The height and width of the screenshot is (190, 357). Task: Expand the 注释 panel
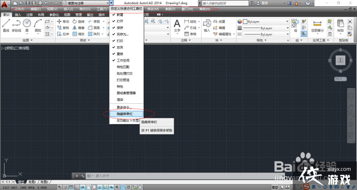pos(186,40)
